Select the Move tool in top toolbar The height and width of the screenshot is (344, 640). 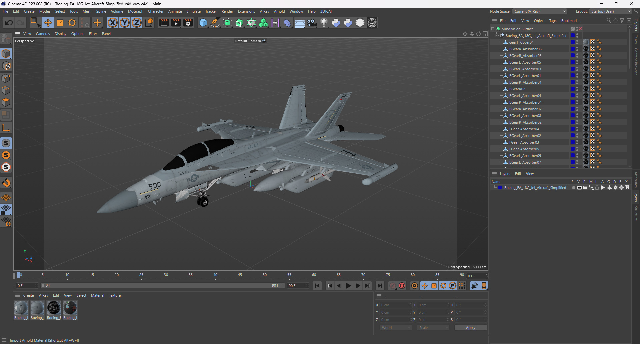coord(48,23)
